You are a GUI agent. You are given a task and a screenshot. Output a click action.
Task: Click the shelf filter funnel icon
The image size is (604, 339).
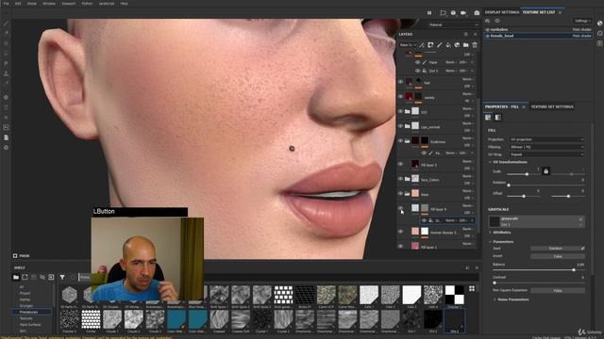[62, 277]
